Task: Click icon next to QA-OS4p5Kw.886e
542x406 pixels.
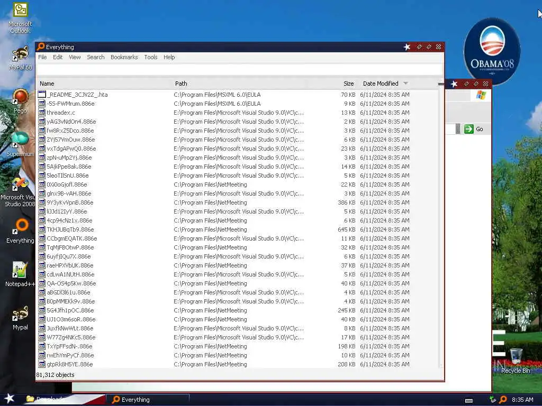Action: point(42,283)
